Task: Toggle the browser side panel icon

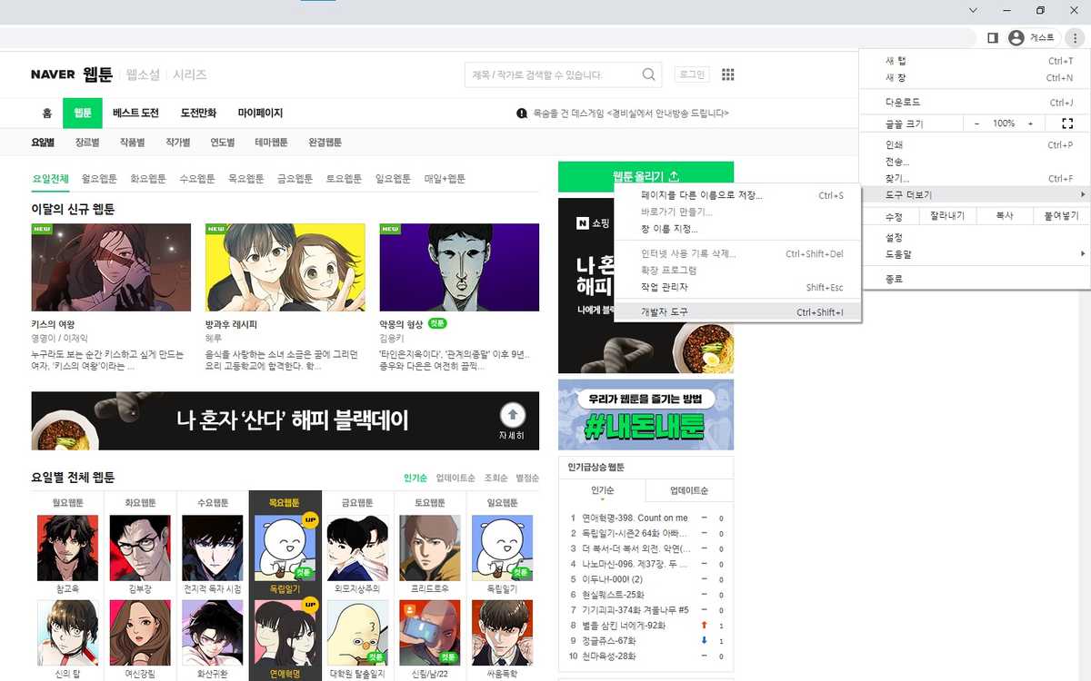Action: pyautogui.click(x=993, y=37)
